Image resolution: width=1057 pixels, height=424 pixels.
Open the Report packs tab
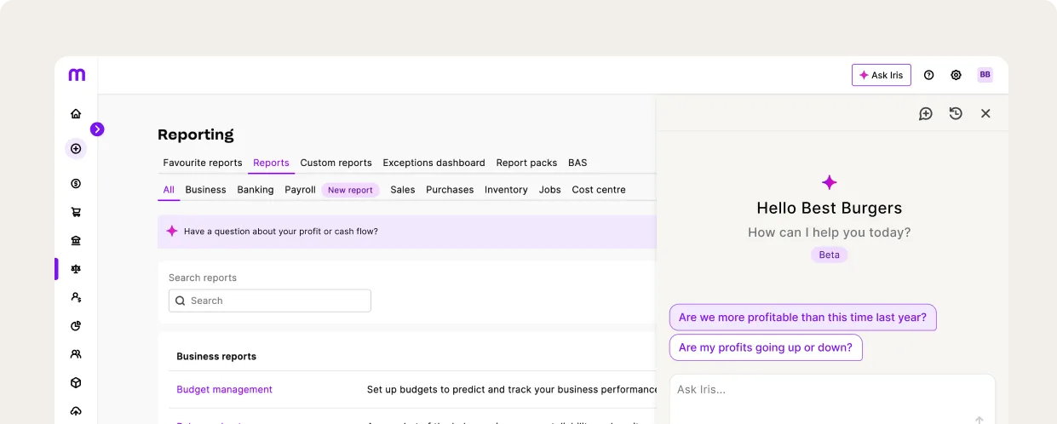coord(526,163)
